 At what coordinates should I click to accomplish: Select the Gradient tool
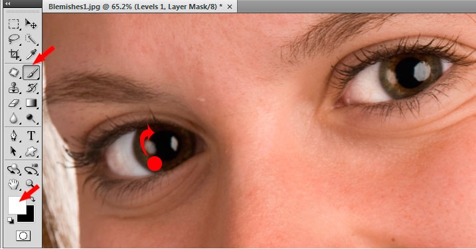click(31, 103)
